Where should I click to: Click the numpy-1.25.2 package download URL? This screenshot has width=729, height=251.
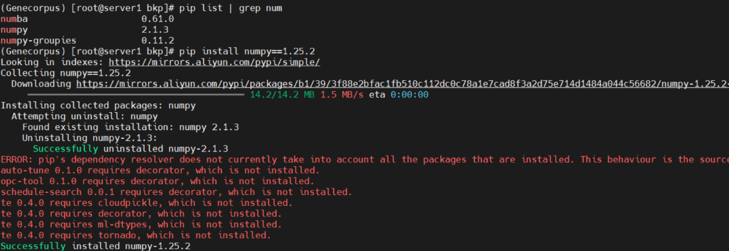pos(402,84)
